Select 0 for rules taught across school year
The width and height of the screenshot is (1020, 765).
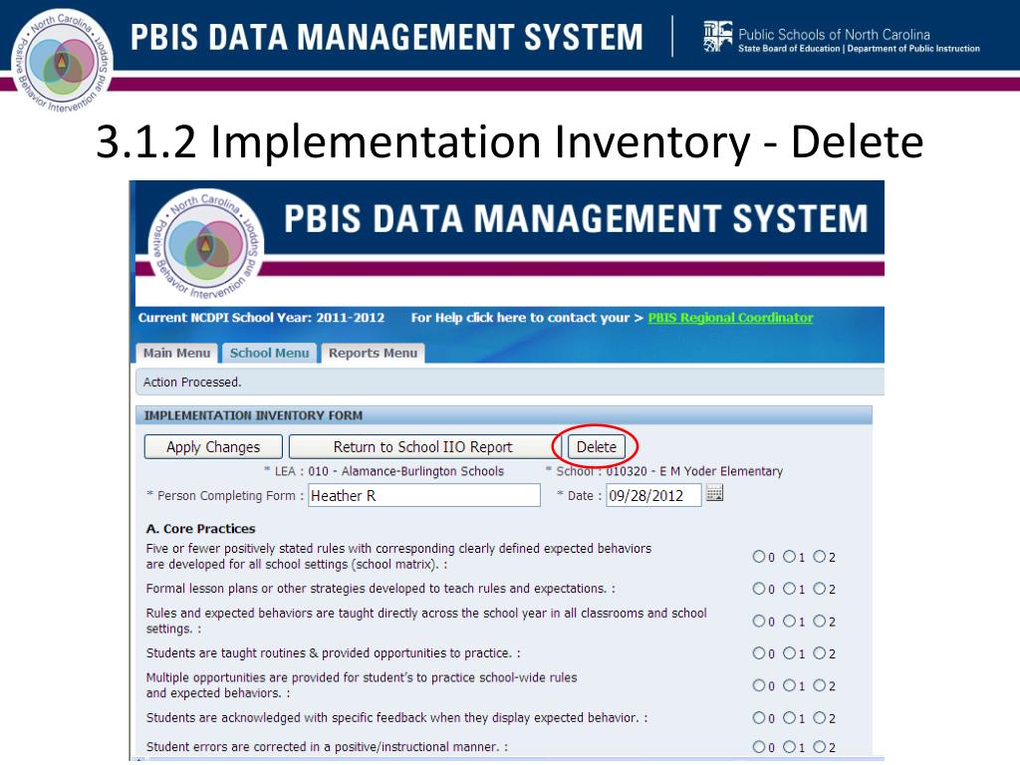(758, 621)
